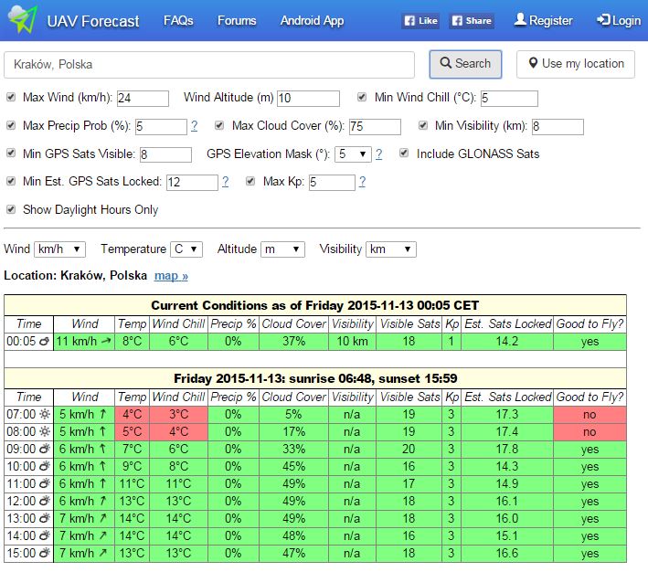Viewport: 648px width, 572px height.
Task: Click the Max Kp value field
Action: tap(332, 182)
